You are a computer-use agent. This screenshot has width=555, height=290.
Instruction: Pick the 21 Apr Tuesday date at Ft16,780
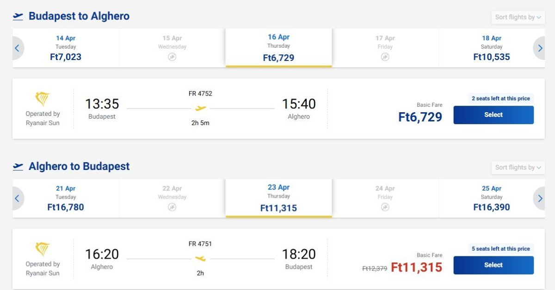tap(66, 199)
